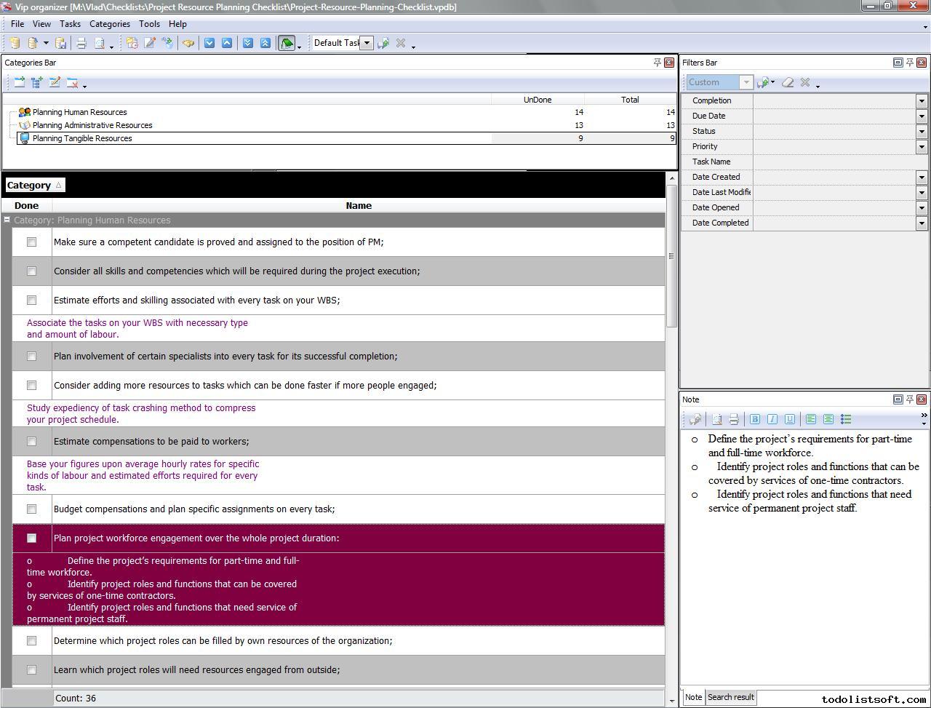Select Planning Administrative Resources category
Viewport: 931px width, 708px height.
pyautogui.click(x=92, y=125)
